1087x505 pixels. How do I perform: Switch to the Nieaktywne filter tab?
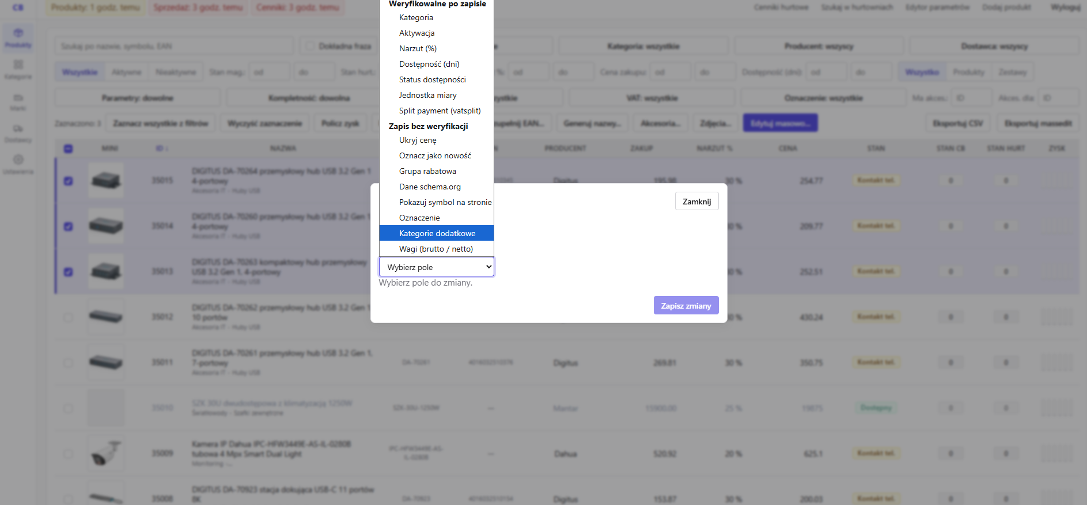176,72
